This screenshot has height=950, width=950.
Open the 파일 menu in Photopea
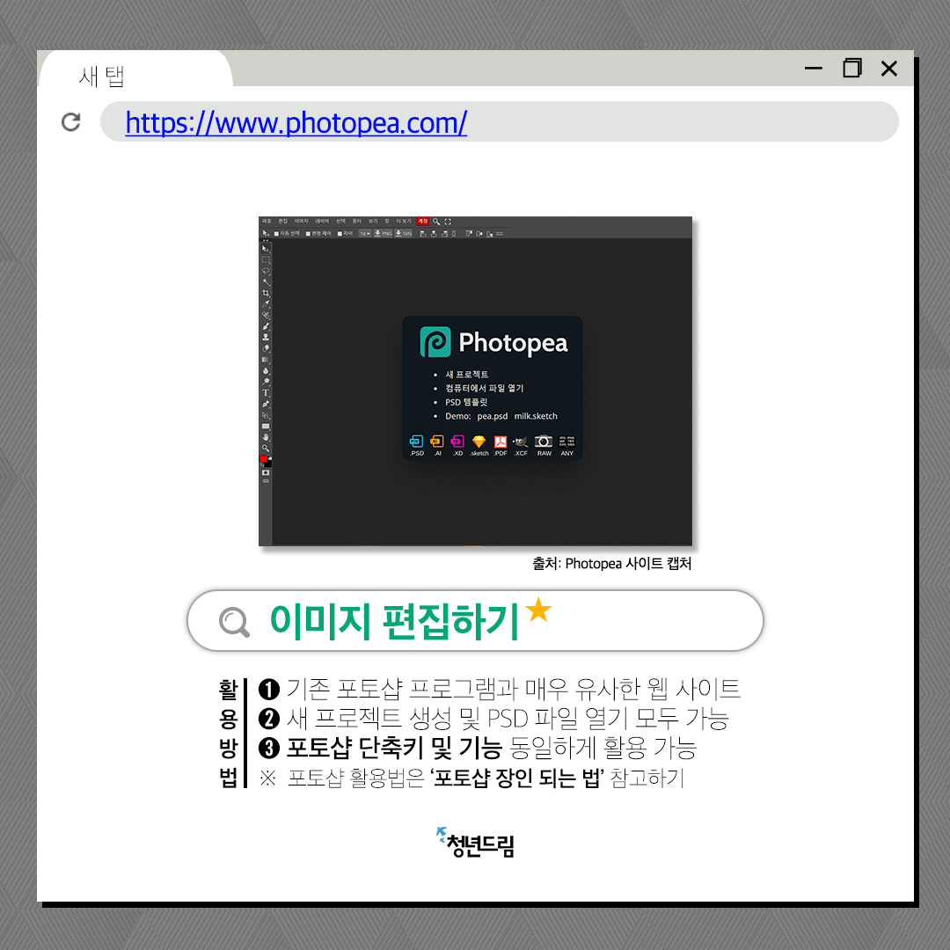tap(266, 222)
